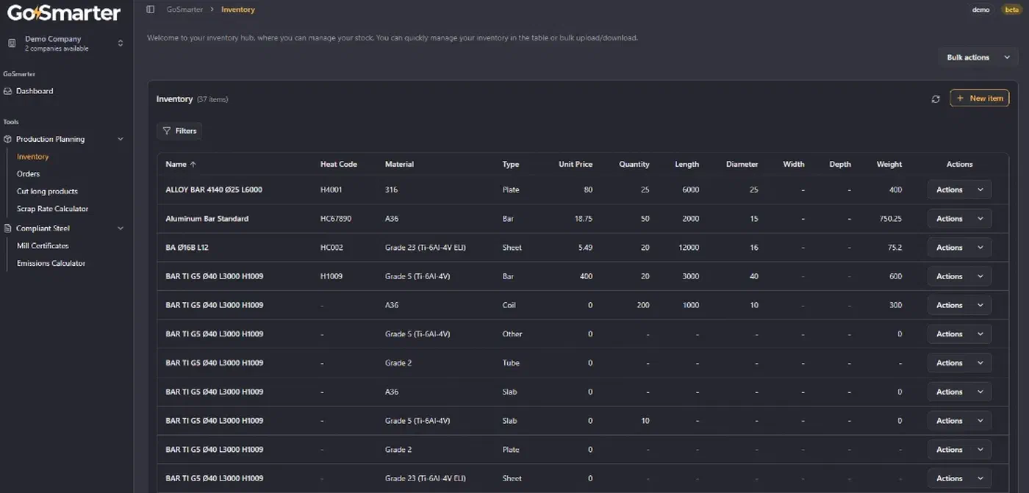Click the Other type cell
This screenshot has width=1029, height=493.
coord(512,334)
